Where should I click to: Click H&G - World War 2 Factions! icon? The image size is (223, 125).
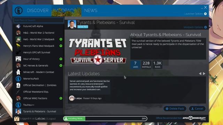18,33
